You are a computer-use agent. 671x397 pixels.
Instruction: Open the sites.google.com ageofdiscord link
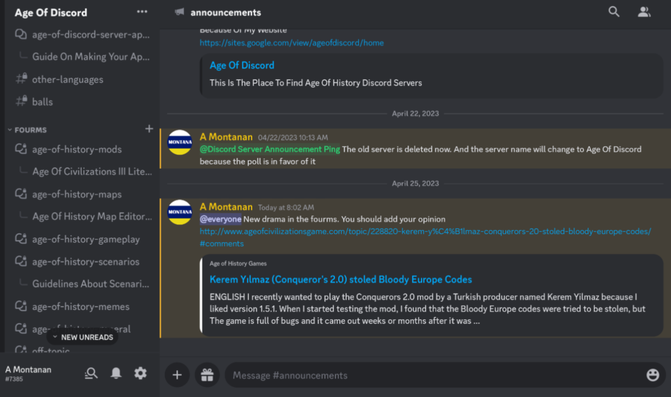point(291,43)
